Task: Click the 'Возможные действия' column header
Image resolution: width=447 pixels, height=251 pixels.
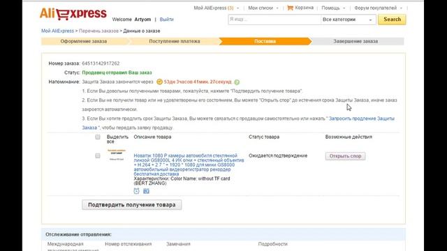Action: (x=349, y=137)
